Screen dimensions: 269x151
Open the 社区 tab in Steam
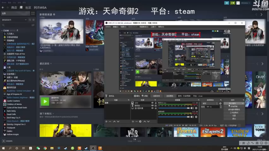28,7
